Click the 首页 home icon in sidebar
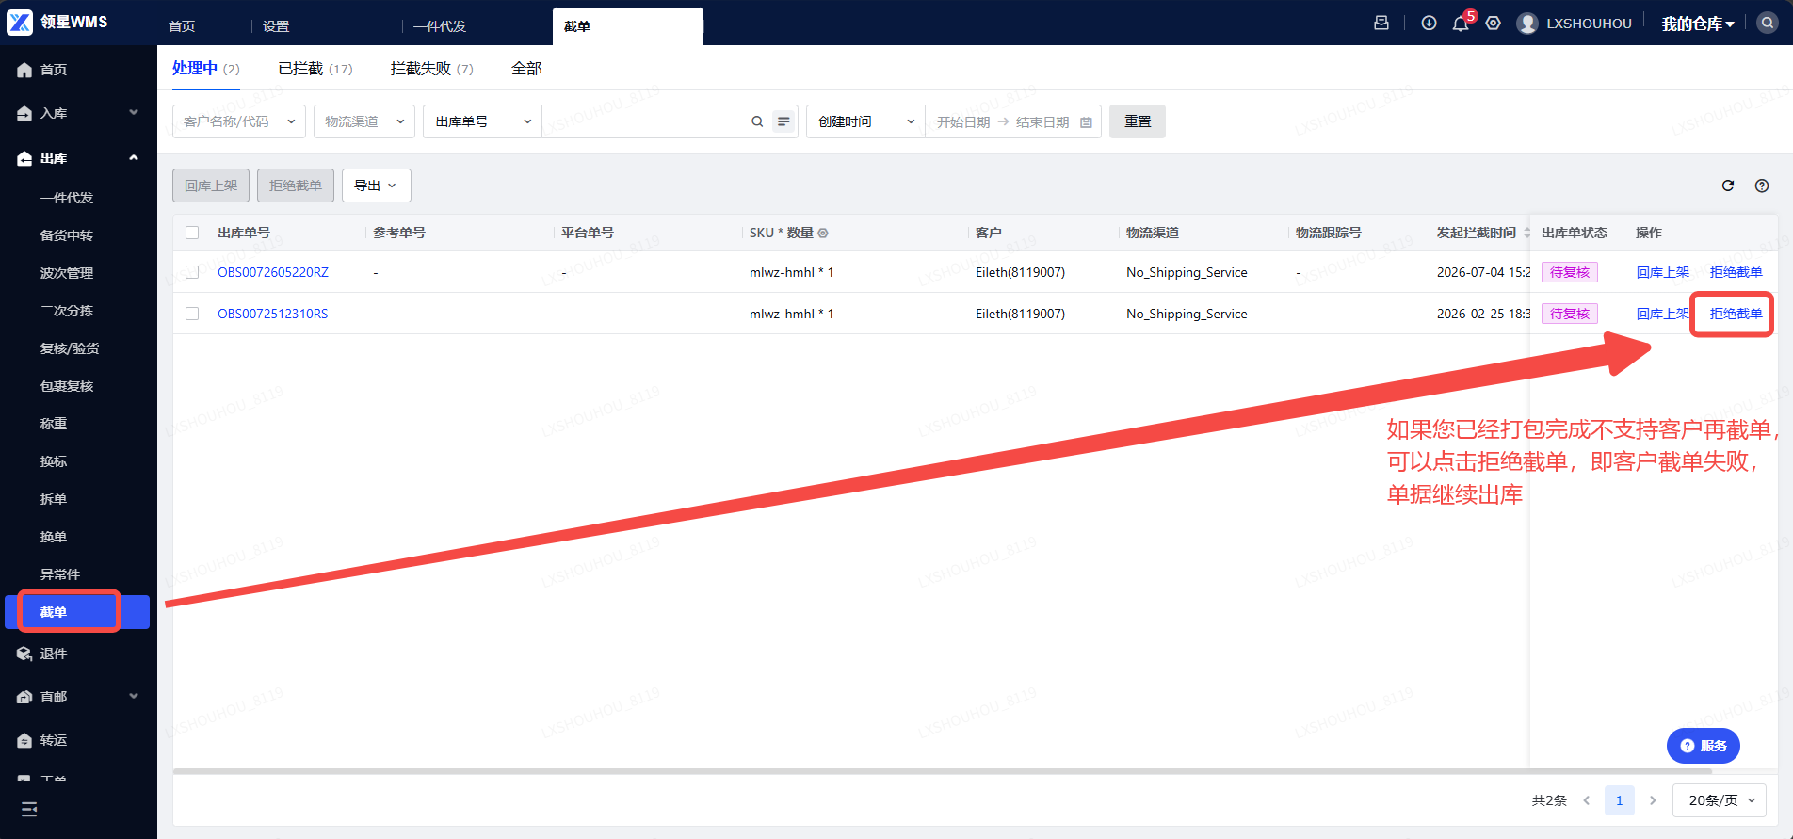Screen dimensions: 1793x839 [24, 70]
